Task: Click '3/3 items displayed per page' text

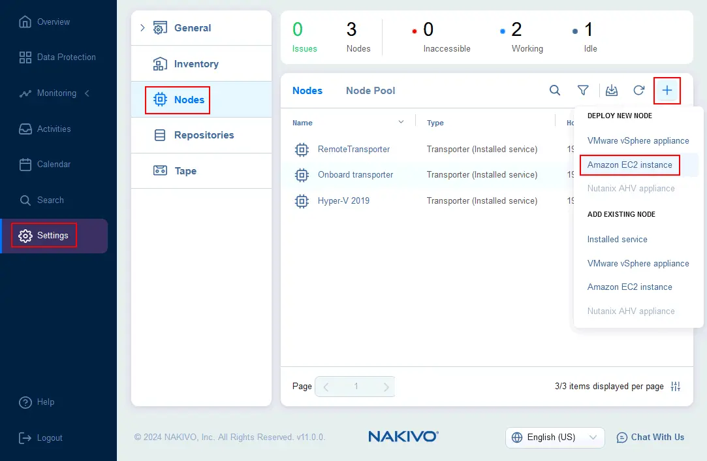Action: tap(609, 386)
